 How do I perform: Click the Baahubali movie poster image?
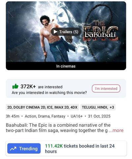pyautogui.click(x=66, y=32)
